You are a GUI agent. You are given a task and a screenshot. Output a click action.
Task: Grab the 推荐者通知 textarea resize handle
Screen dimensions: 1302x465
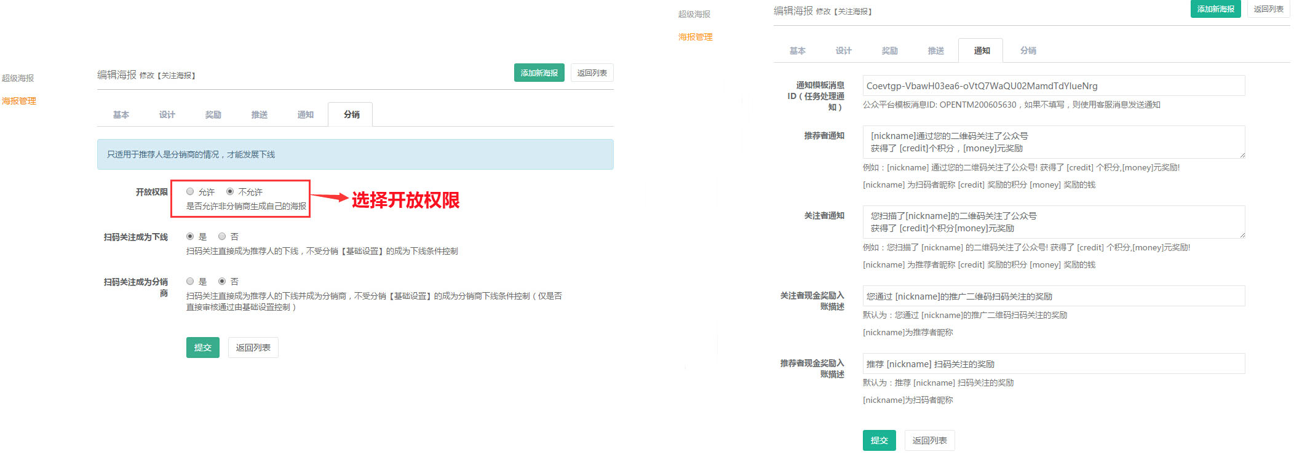coord(1242,155)
